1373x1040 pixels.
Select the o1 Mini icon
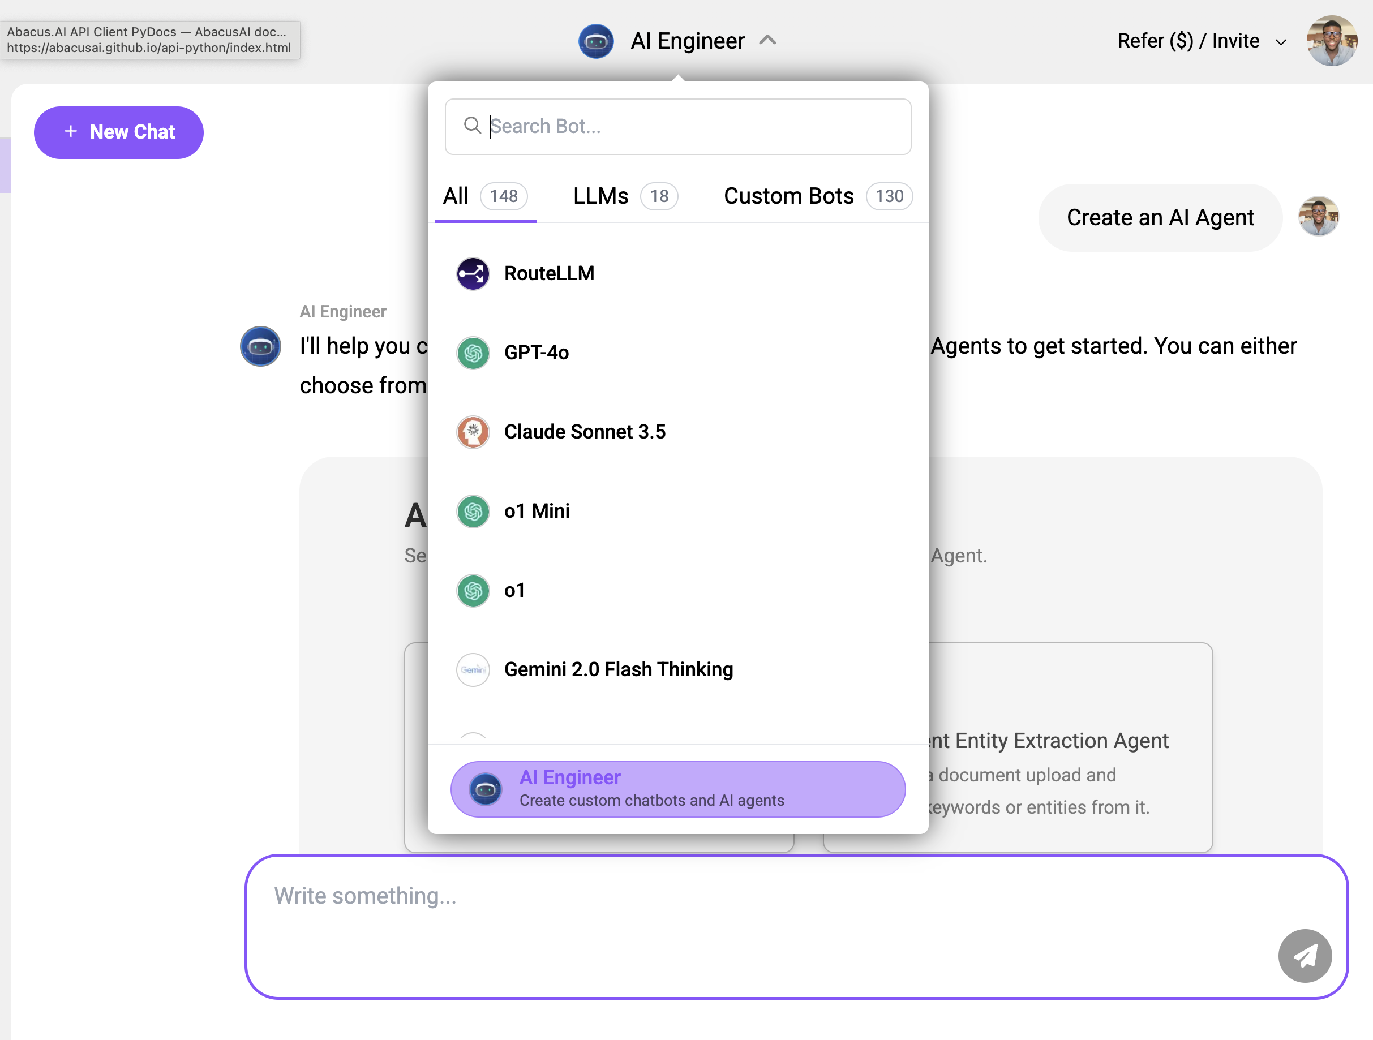(473, 512)
